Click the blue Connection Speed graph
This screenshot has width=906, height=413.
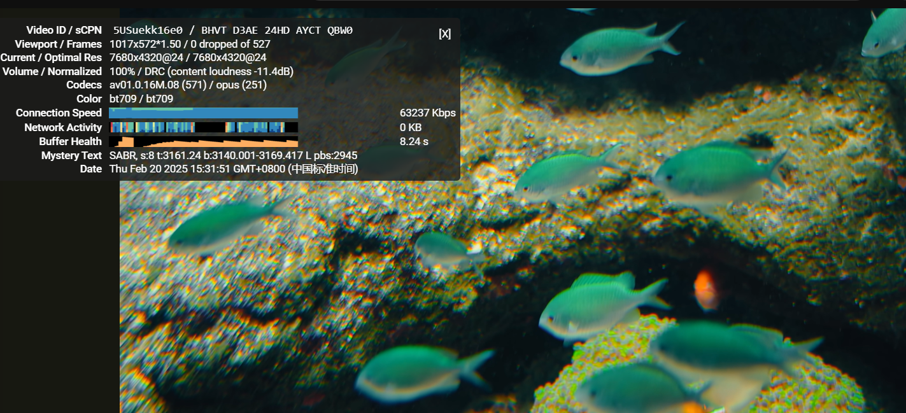pos(203,113)
